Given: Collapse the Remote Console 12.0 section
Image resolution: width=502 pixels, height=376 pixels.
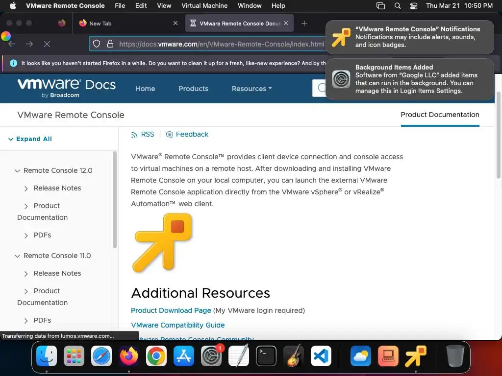Looking at the screenshot, I should 17,171.
